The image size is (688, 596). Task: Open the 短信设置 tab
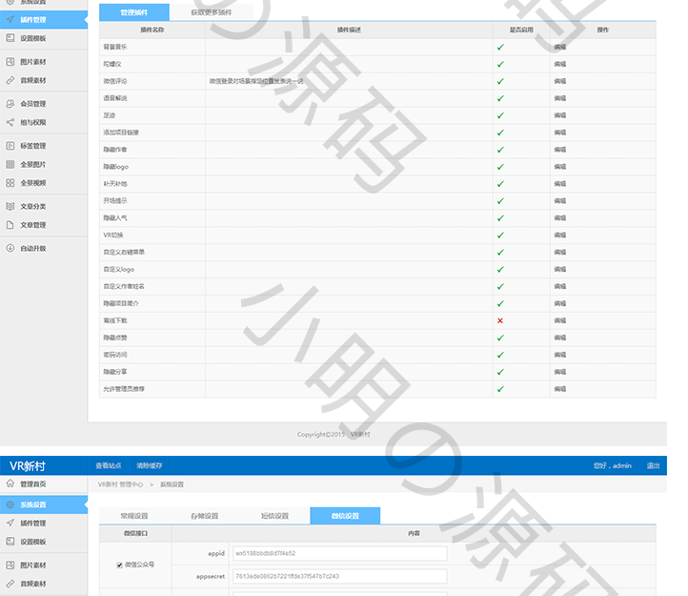[274, 516]
